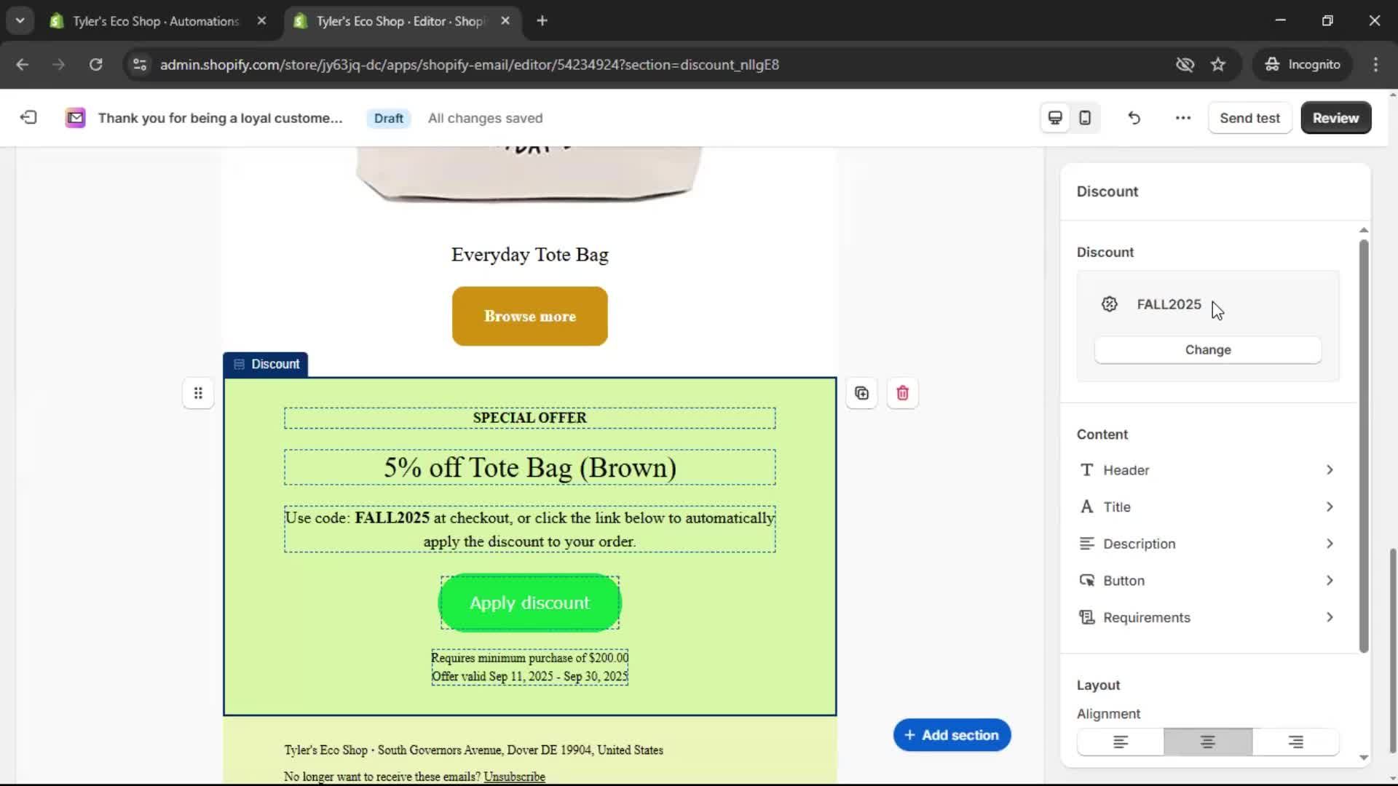Expand the Button content settings
This screenshot has height=786, width=1398.
(x=1207, y=580)
